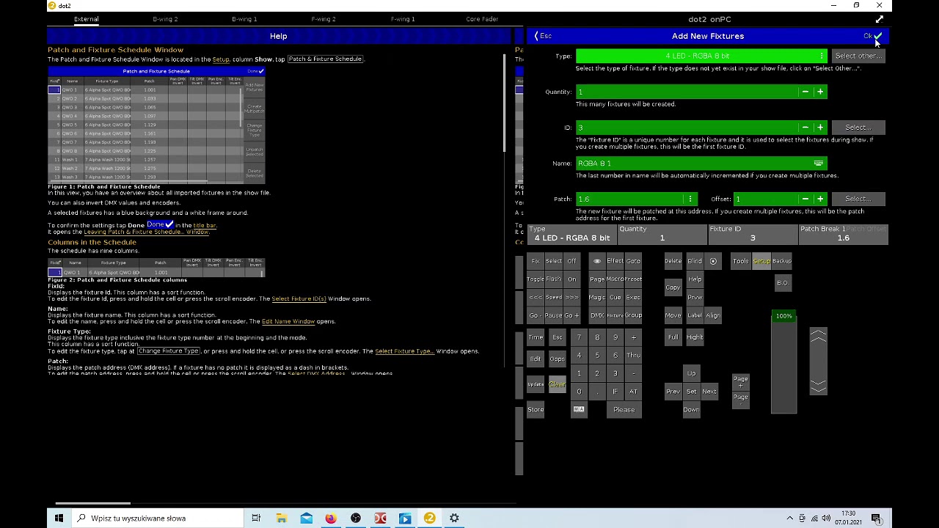
Task: Switch to Core Fader tab
Action: pos(482,19)
